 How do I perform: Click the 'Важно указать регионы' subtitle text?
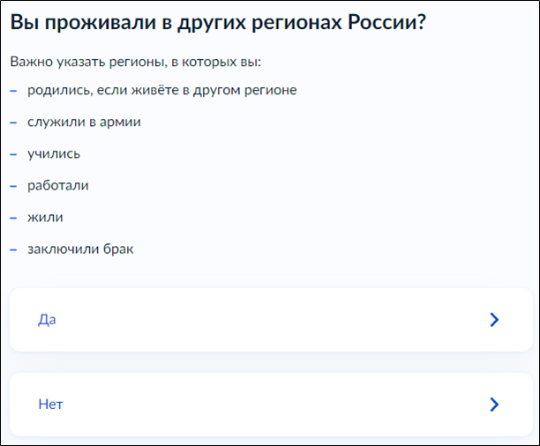point(136,63)
